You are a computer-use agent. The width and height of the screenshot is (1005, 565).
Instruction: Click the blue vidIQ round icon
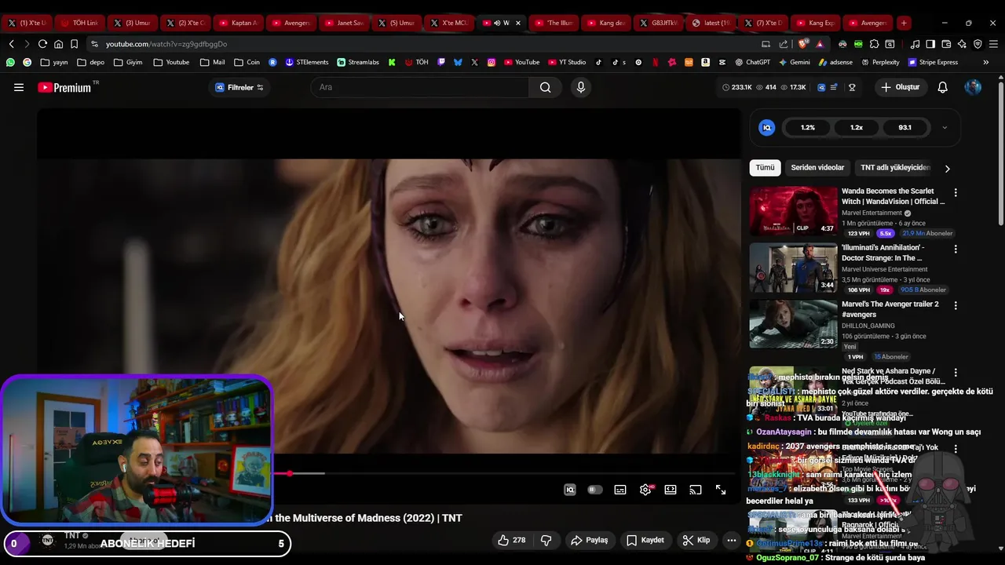pos(767,127)
